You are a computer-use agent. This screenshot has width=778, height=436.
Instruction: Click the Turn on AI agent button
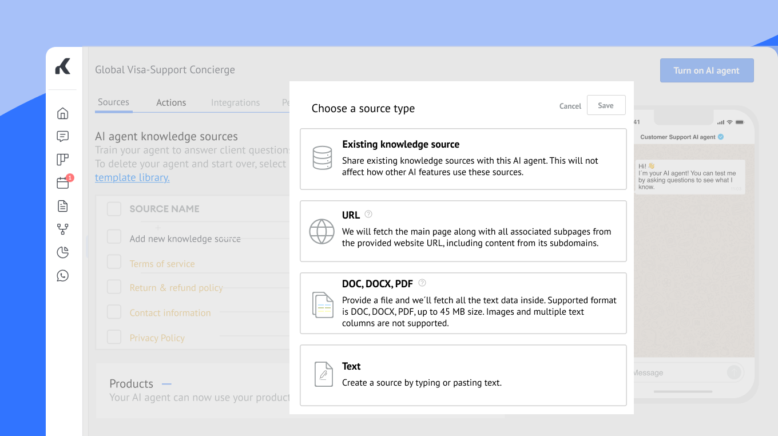click(x=706, y=70)
